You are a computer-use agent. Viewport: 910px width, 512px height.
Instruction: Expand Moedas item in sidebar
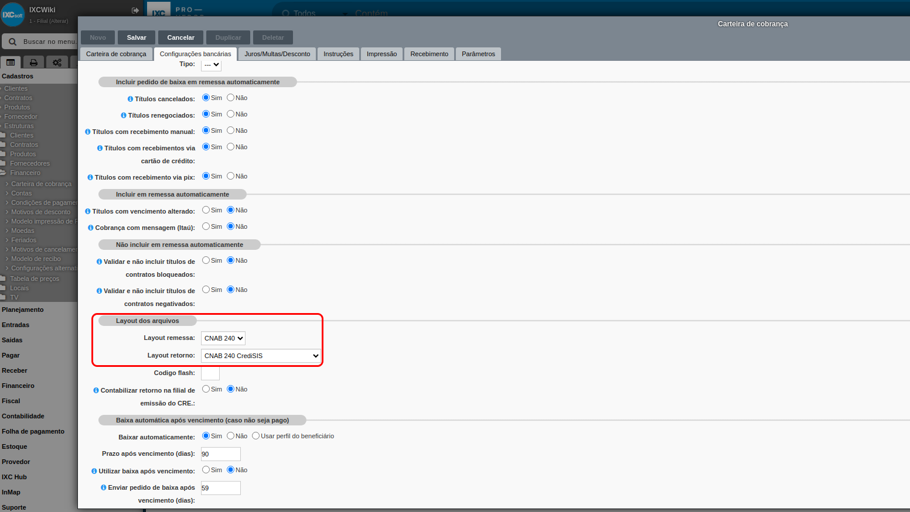[x=22, y=231]
